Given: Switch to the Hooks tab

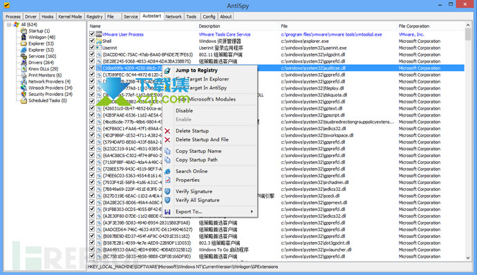Looking at the screenshot, I should point(48,17).
